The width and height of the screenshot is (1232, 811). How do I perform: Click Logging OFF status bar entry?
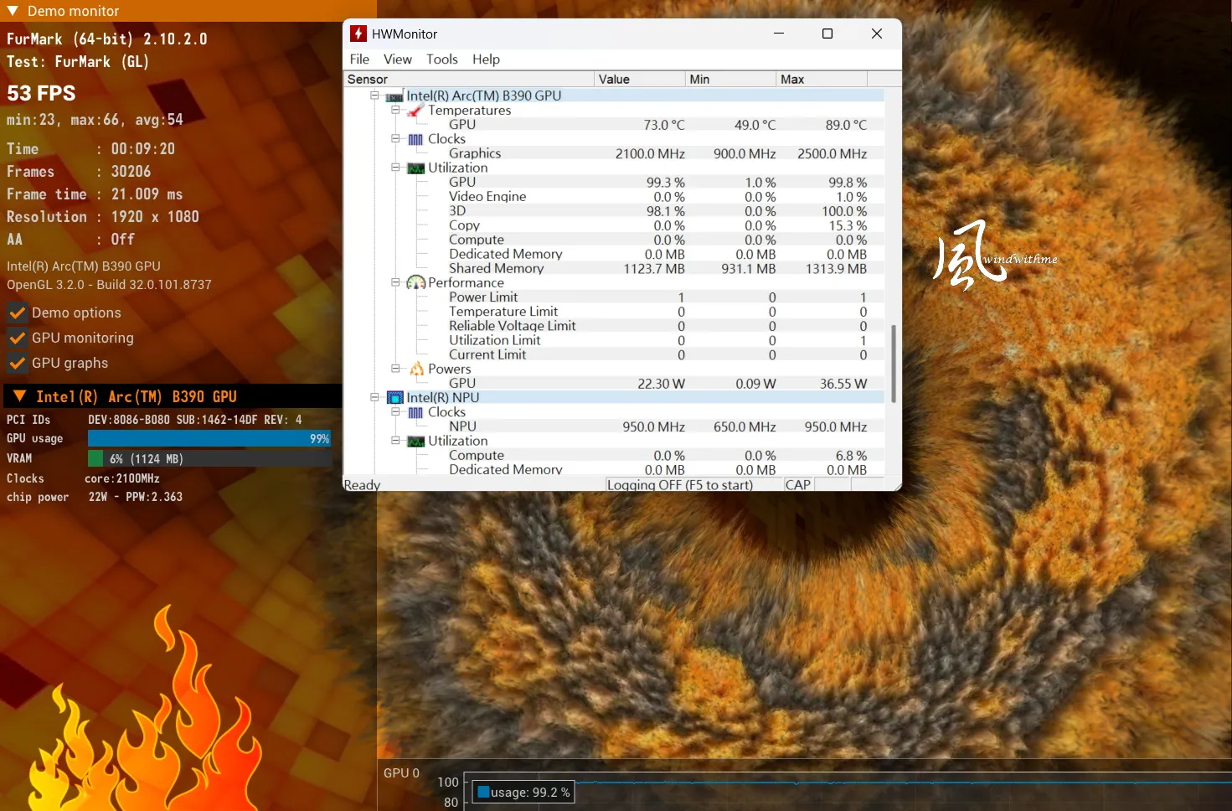click(680, 485)
